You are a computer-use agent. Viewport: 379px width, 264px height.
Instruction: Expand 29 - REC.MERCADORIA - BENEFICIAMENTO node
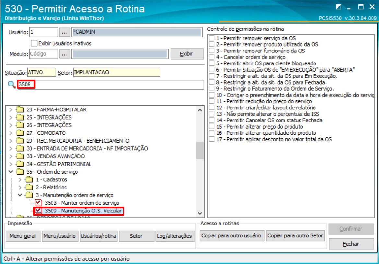tap(11, 141)
